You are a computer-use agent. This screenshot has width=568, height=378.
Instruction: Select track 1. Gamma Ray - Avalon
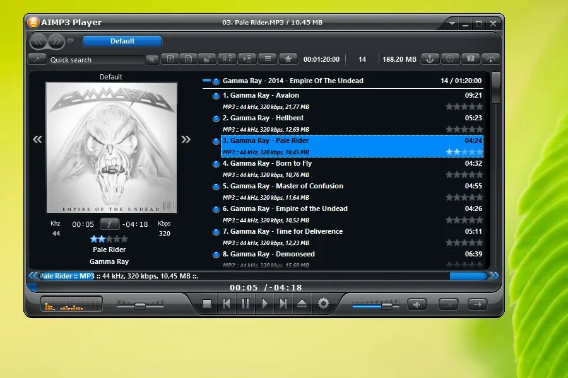click(x=352, y=101)
